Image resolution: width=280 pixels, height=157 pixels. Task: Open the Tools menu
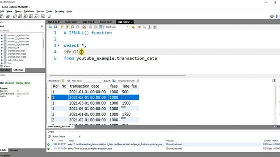click(x=49, y=11)
